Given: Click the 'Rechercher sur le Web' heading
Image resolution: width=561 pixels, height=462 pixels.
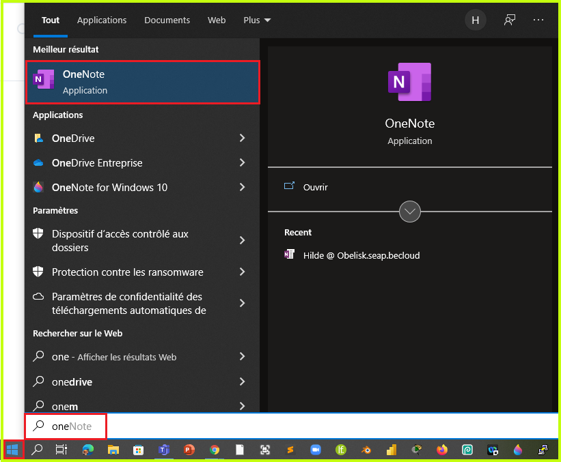Looking at the screenshot, I should (x=78, y=333).
